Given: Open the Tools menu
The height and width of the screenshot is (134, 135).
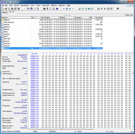Looking at the screenshot, I should point(38,5).
